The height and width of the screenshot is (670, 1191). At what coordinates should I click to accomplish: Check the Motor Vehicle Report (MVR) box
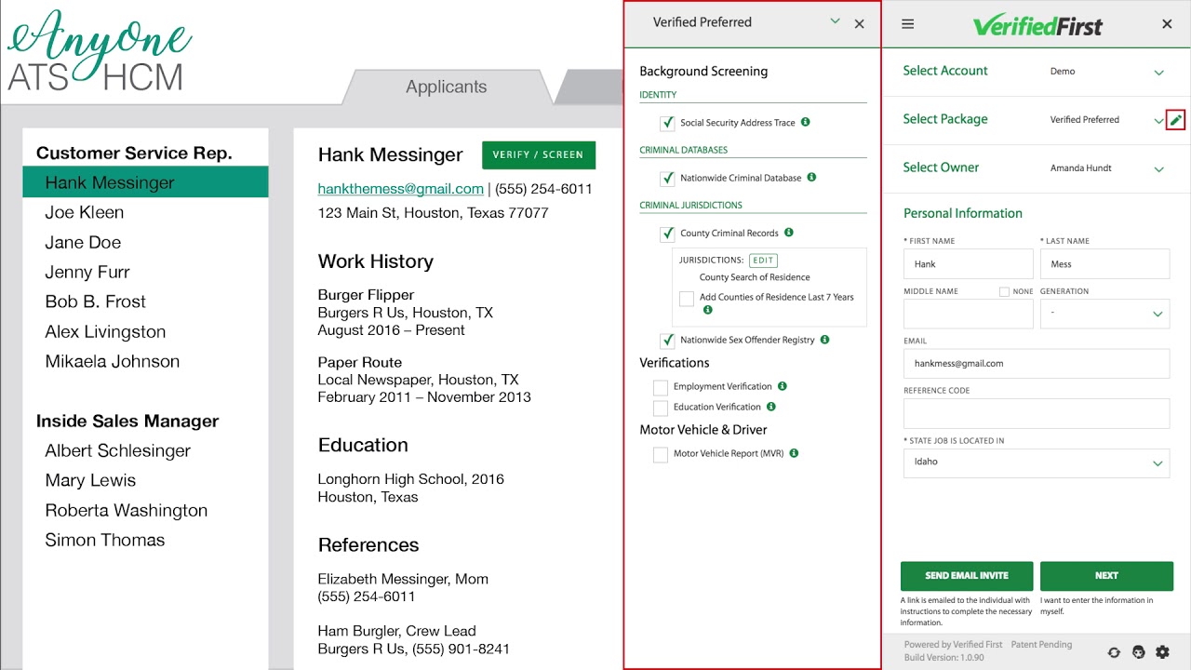tap(661, 455)
